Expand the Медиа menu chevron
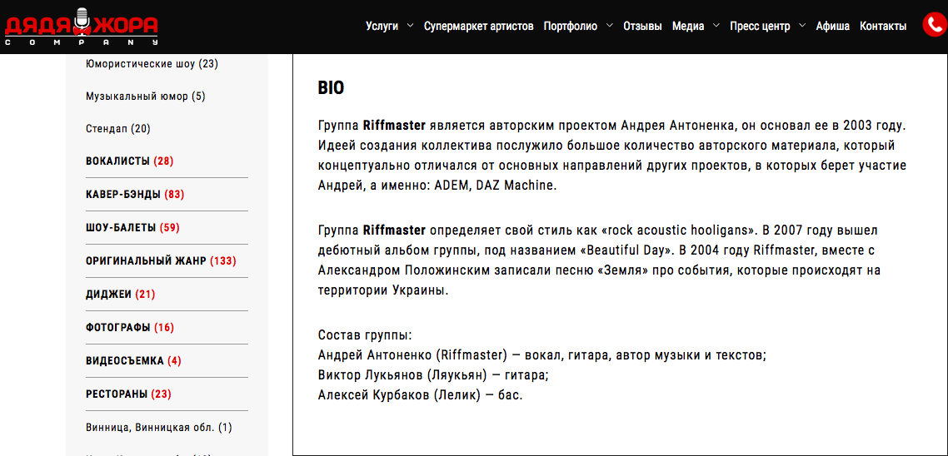The height and width of the screenshot is (456, 948). point(716,26)
